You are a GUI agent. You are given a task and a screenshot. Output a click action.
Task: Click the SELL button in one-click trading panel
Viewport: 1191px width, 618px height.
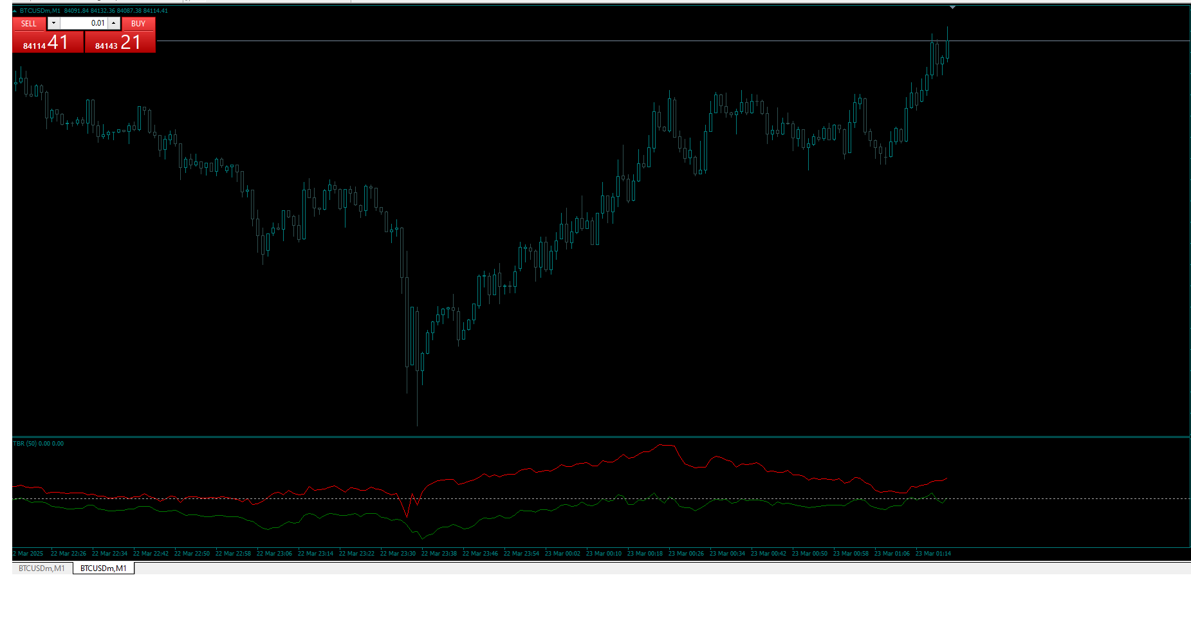(29, 24)
